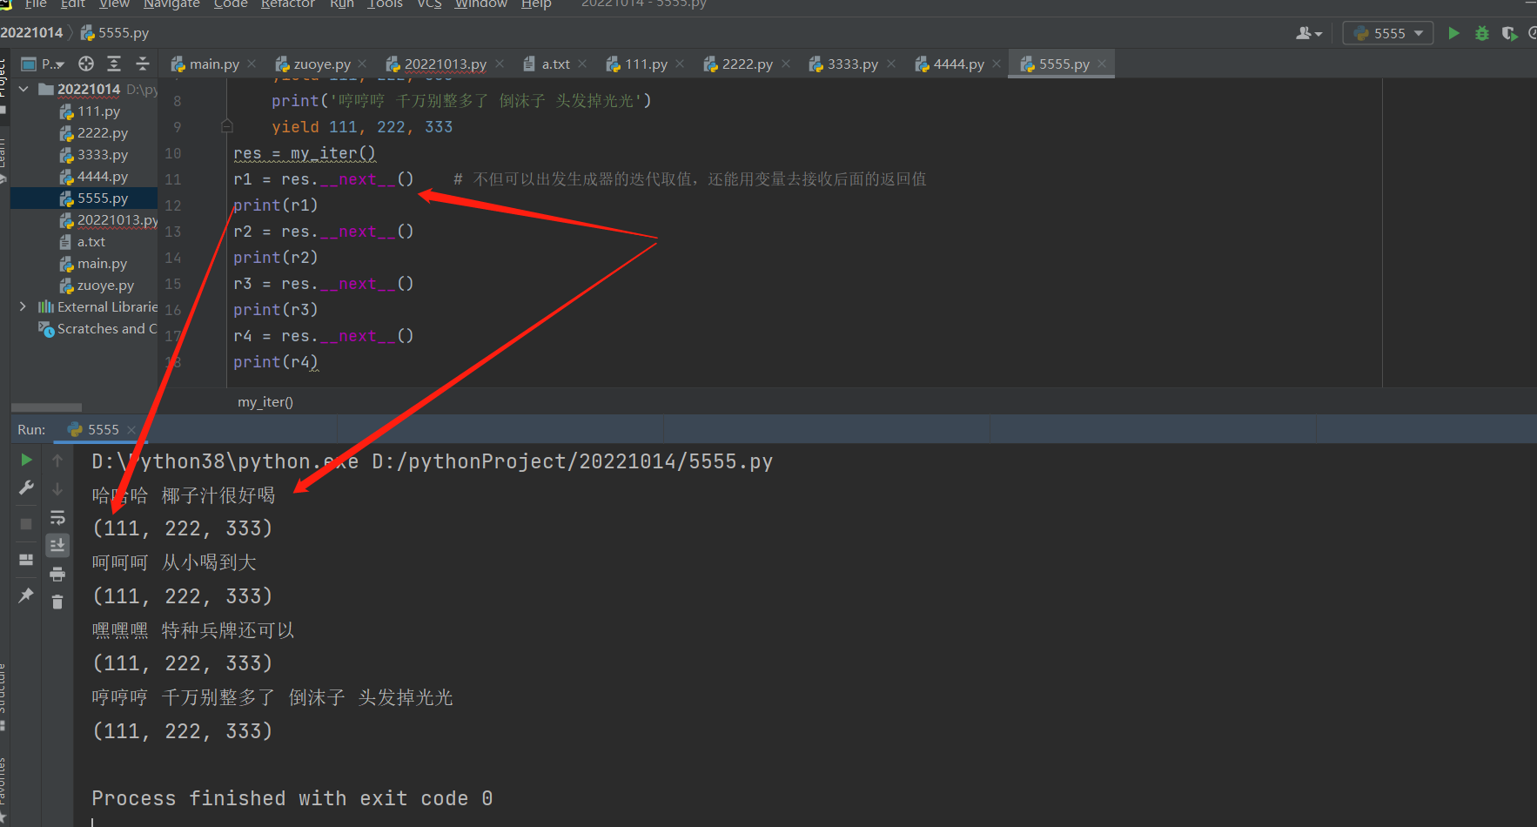Open the Project view selector dropdown
The image size is (1537, 827).
coord(43,64)
